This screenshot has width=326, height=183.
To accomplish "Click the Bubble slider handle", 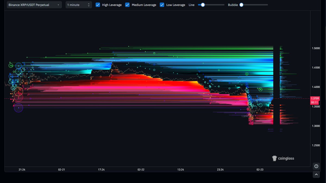I will 241,5.
